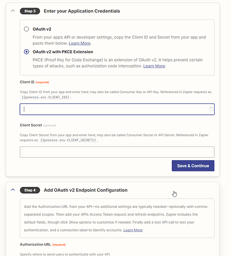Click the Save & Continue button
This screenshot has height=256, width=231.
pyautogui.click(x=193, y=166)
